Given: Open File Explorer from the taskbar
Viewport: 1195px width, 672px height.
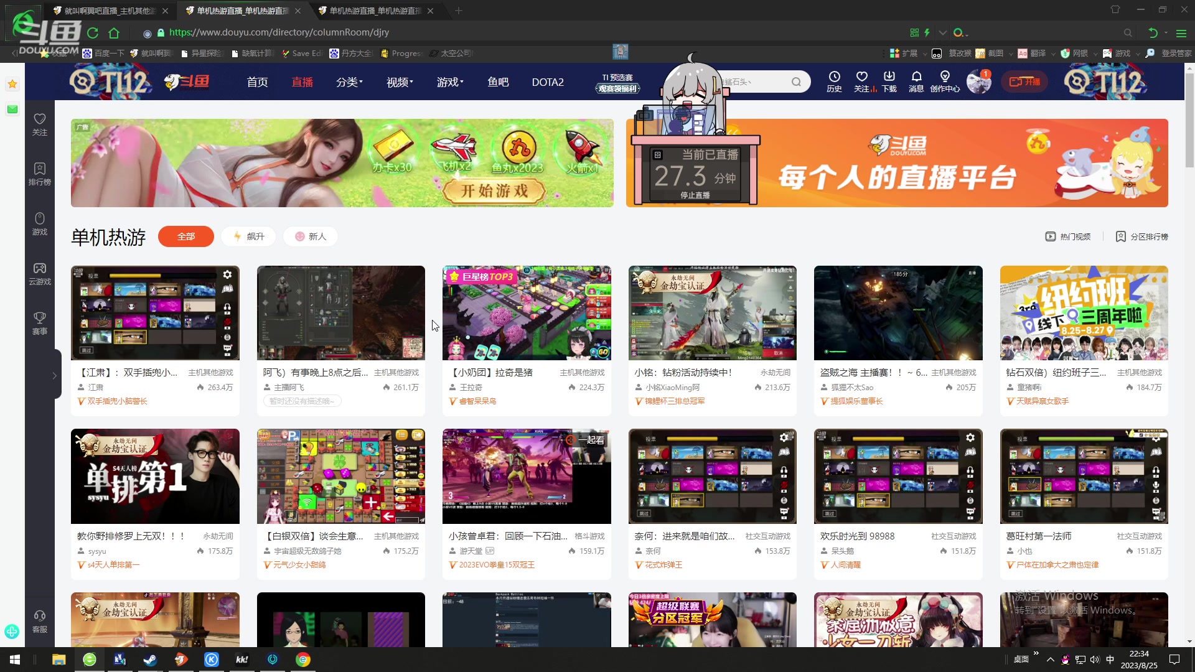Looking at the screenshot, I should click(x=59, y=660).
